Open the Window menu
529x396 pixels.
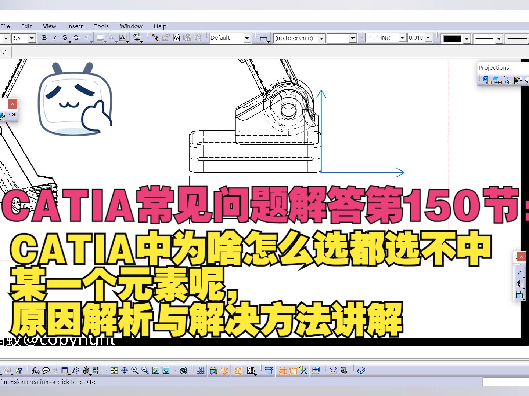click(x=131, y=26)
